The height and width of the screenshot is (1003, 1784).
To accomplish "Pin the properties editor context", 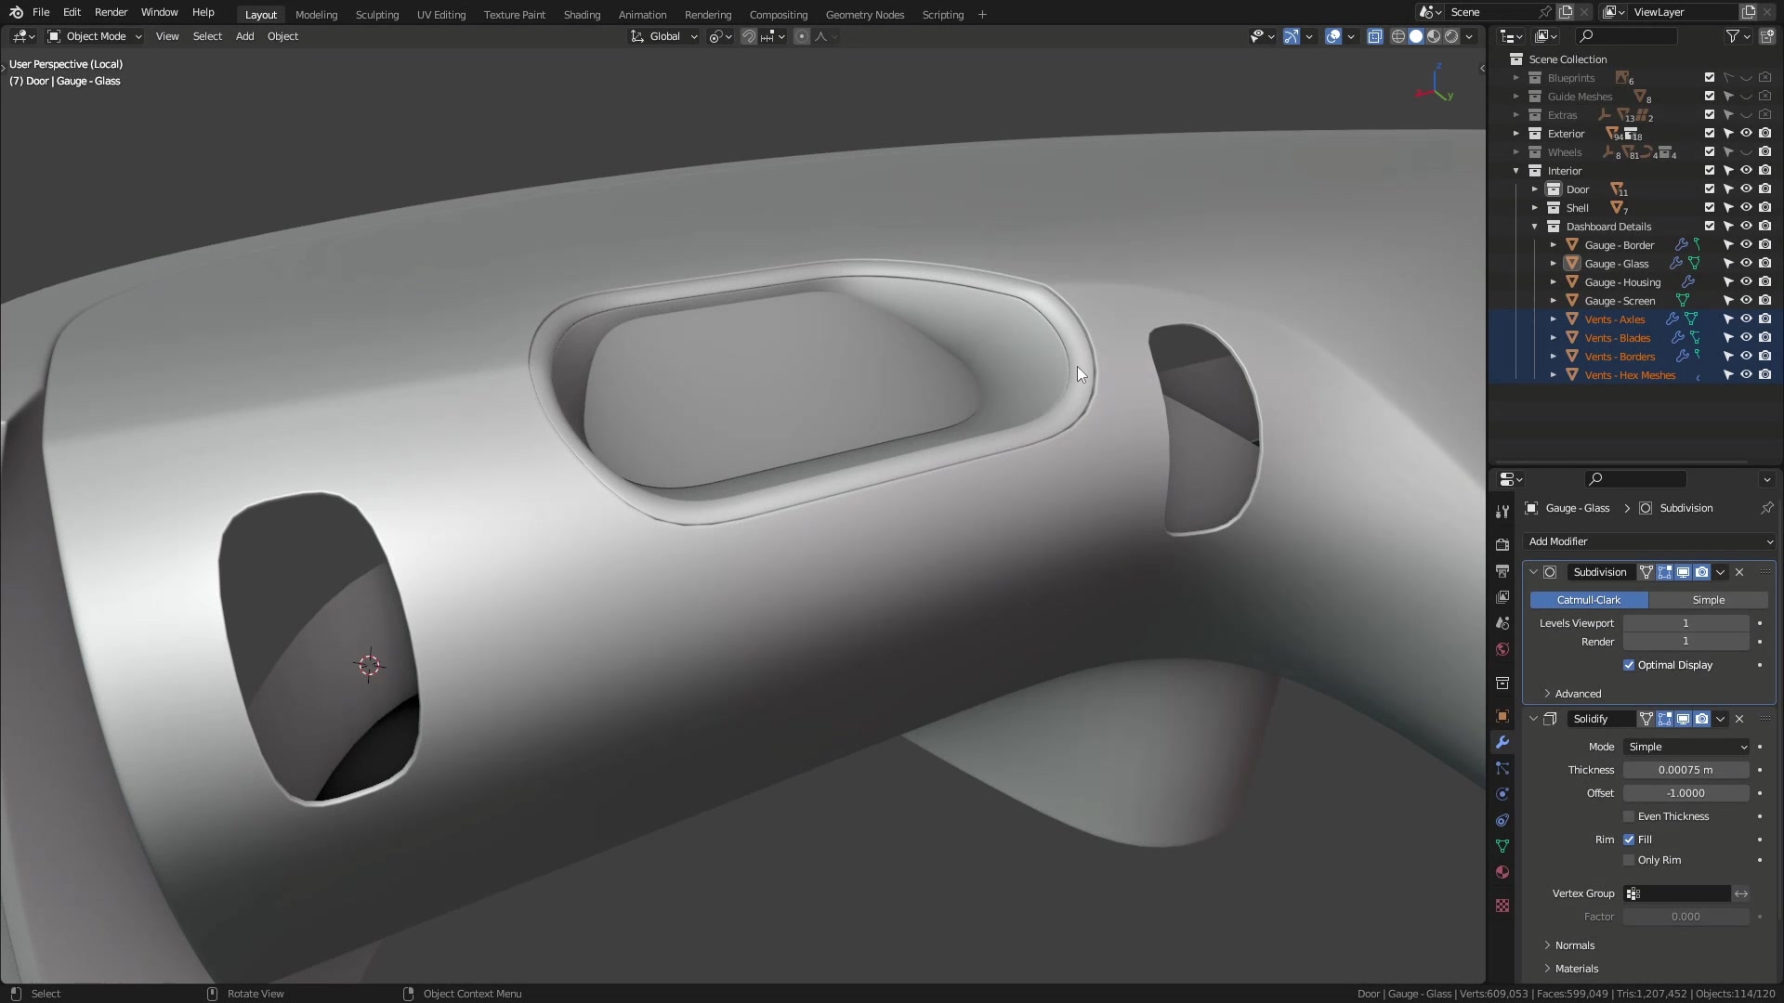I will (x=1766, y=508).
